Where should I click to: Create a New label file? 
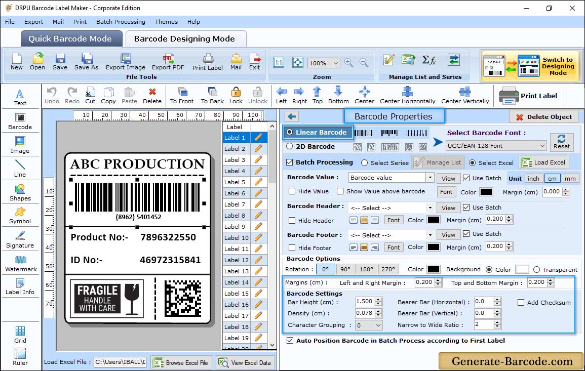click(16, 62)
